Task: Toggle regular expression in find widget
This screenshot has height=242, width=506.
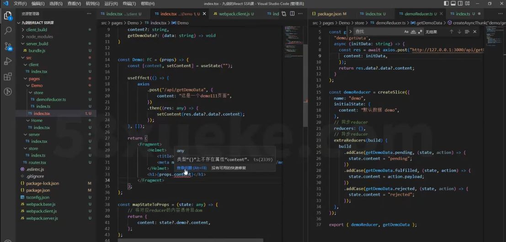Action: point(420,32)
